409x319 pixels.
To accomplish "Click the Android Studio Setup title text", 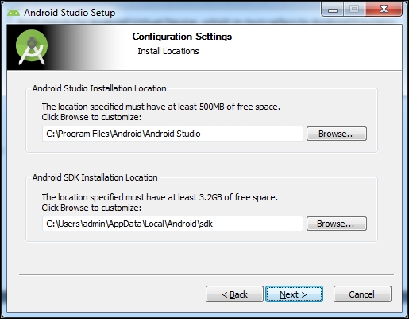I will (70, 13).
